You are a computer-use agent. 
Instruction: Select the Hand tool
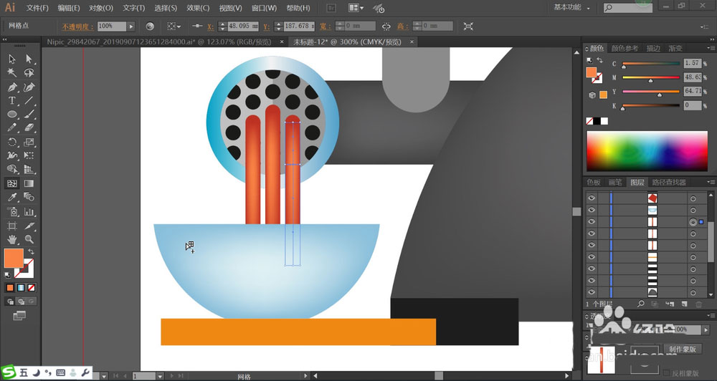(12, 239)
